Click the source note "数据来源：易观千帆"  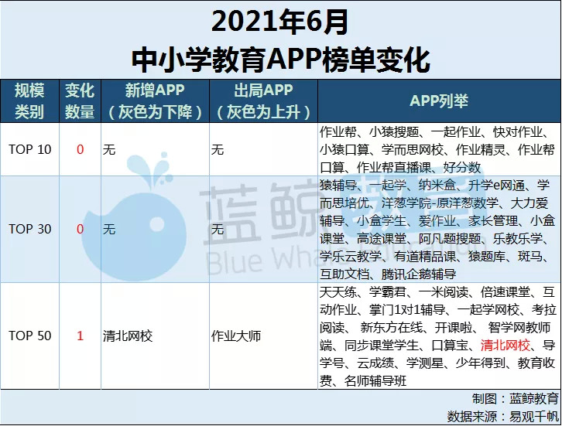click(x=503, y=416)
